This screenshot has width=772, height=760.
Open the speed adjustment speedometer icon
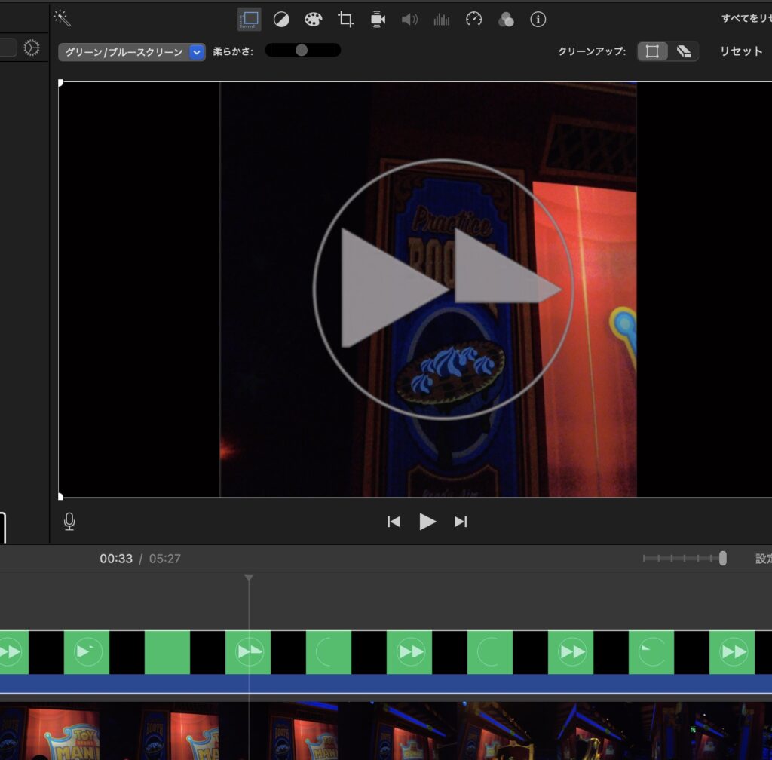click(473, 20)
